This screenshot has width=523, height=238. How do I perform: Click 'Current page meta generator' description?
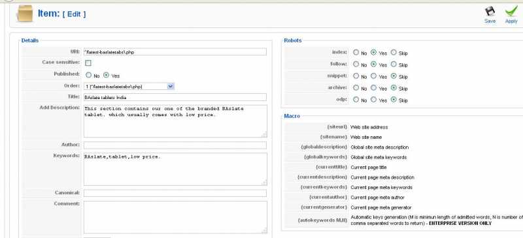(381, 207)
